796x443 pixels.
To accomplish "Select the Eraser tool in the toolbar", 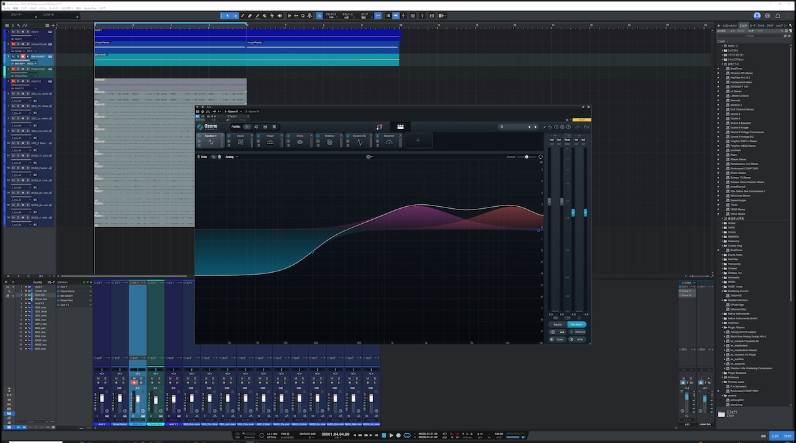I will click(x=251, y=16).
